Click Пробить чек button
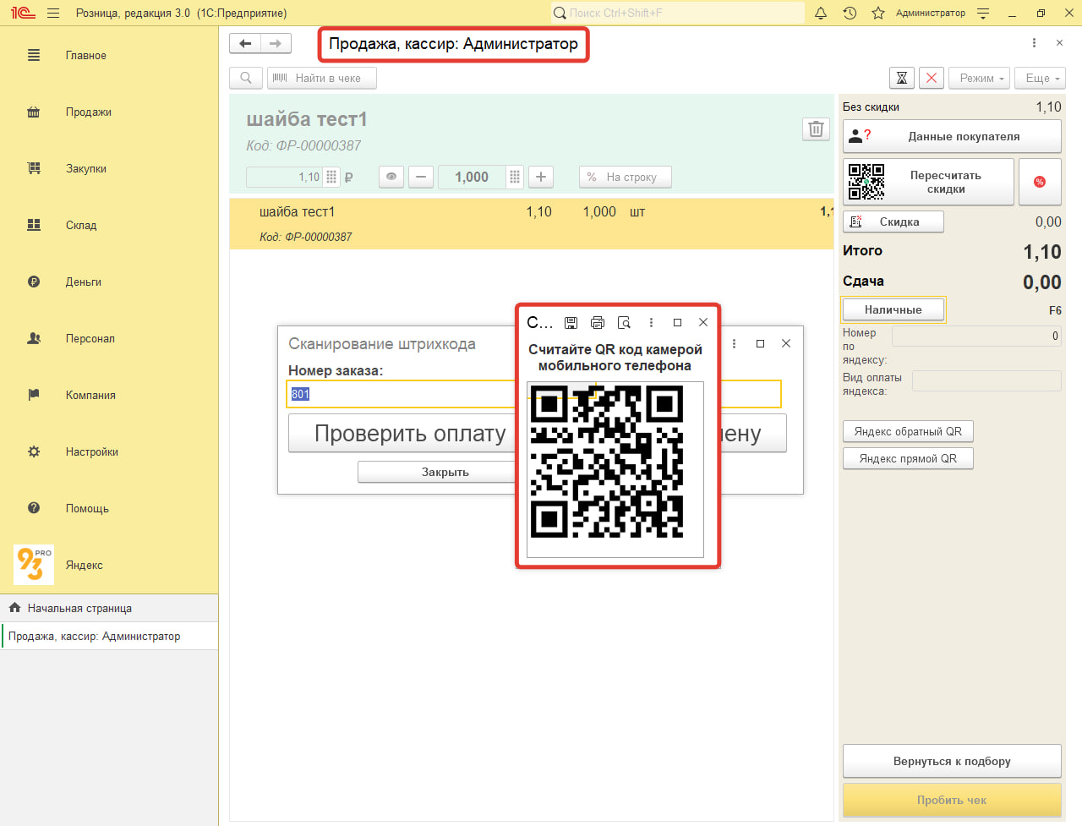Viewport: 1082px width, 826px height. [x=952, y=800]
